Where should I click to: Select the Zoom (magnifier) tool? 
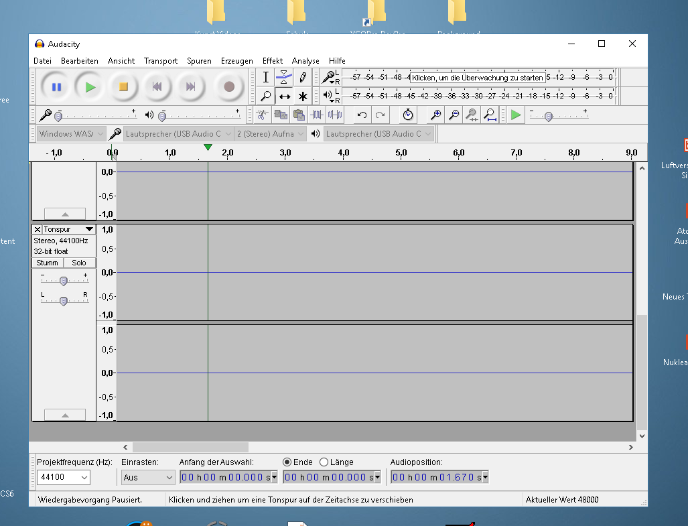tap(265, 96)
